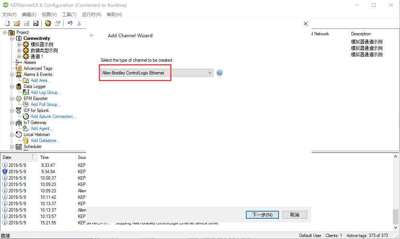This screenshot has width=400, height=239.
Task: Click the Add Log Group... link
Action: 46,92
